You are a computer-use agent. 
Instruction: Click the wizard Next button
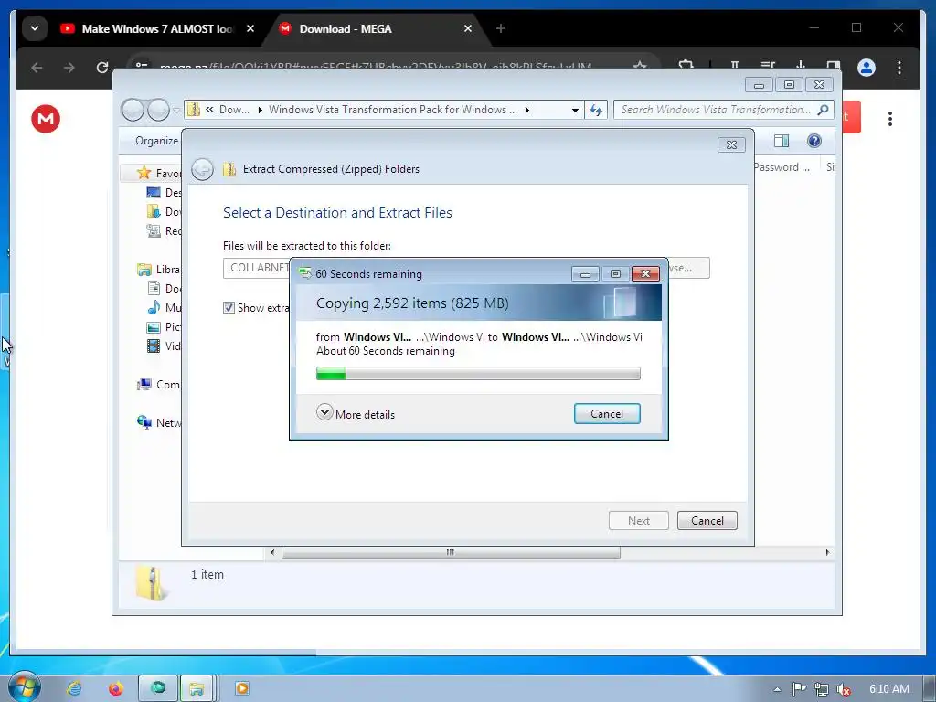point(638,520)
